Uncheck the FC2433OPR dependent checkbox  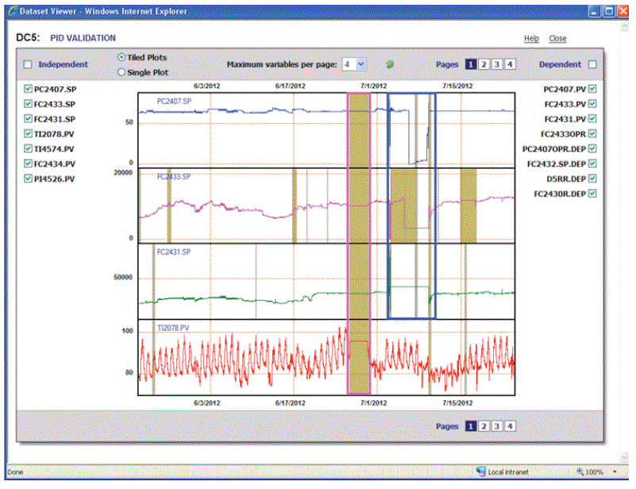(592, 134)
